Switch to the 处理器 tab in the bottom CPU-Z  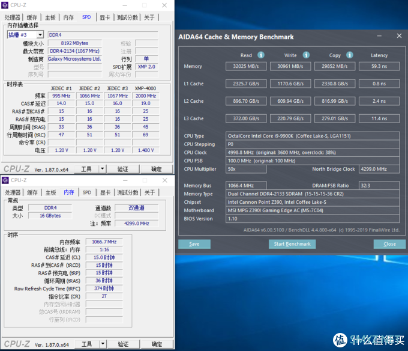[x=13, y=192]
